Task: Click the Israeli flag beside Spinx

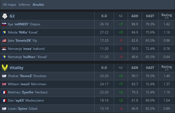Action: coord(4,109)
